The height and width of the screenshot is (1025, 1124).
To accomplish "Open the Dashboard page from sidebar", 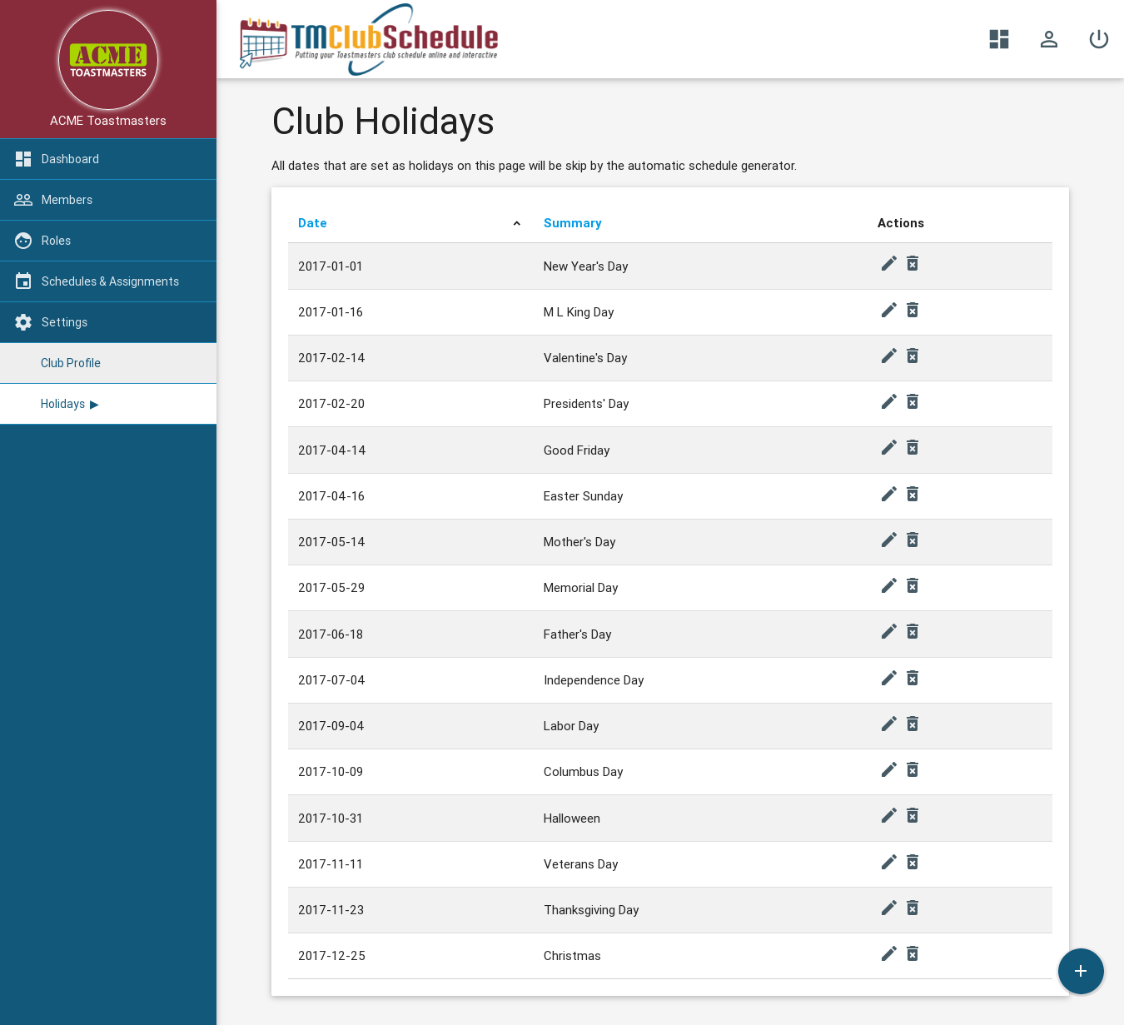I will (70, 159).
